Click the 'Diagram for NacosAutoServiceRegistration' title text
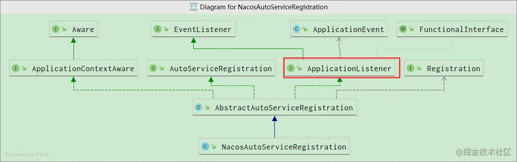The width and height of the screenshot is (517, 162). pos(264,7)
